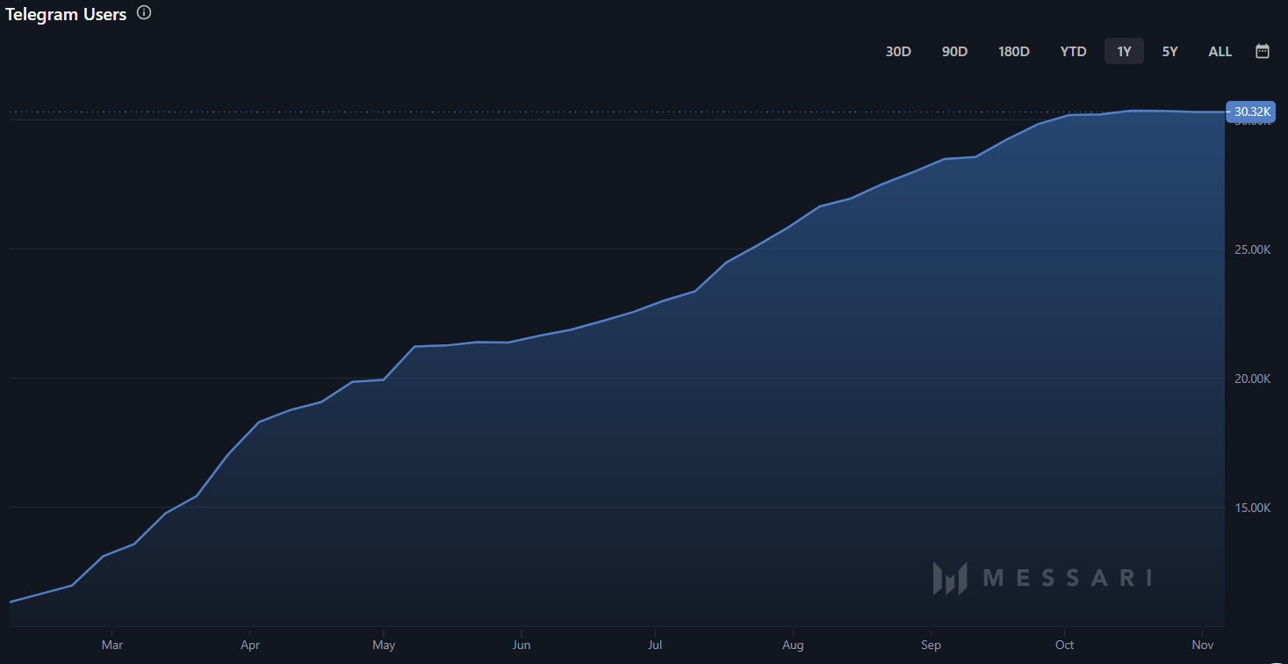
Task: Click the Telegram Users chart title
Action: coord(66,14)
